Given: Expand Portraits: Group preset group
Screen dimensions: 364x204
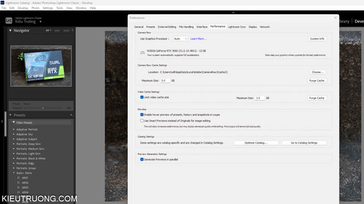Looking at the screenshot, I should pos(14,168).
